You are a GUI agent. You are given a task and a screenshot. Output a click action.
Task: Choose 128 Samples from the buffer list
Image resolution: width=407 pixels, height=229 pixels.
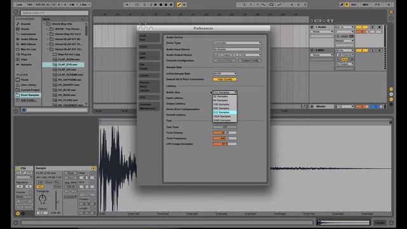224,104
